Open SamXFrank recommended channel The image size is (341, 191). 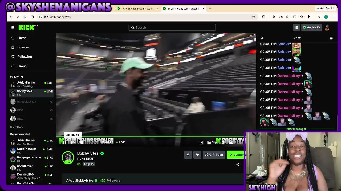[x=31, y=168]
